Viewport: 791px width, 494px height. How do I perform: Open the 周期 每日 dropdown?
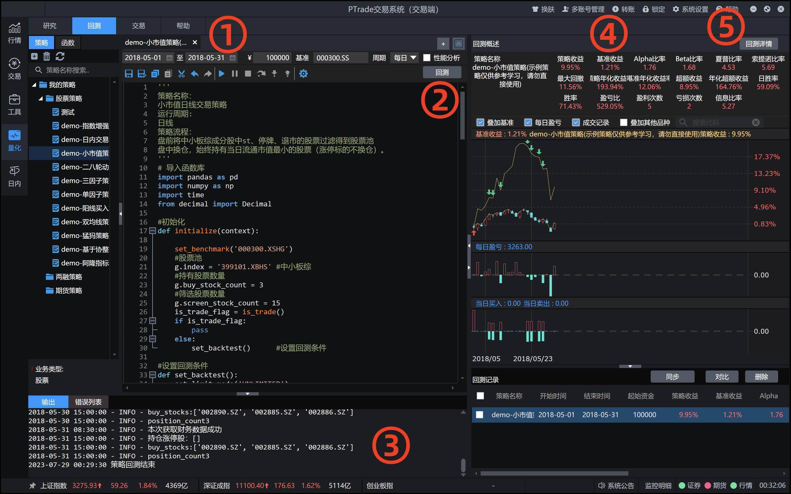[x=405, y=58]
